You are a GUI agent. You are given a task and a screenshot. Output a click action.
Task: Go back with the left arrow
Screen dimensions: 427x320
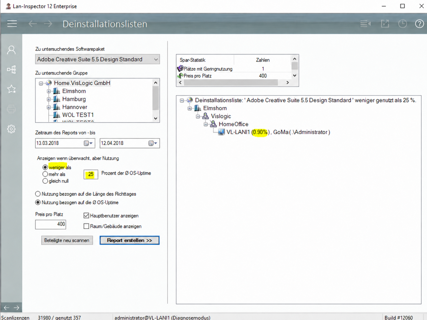[32, 24]
